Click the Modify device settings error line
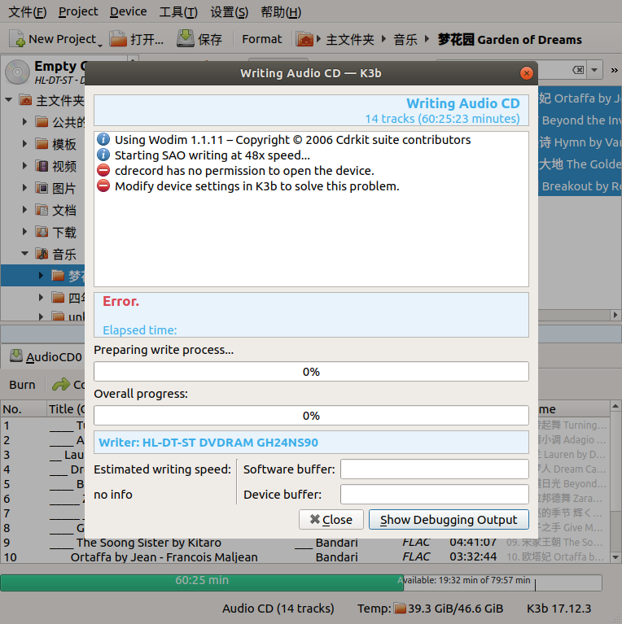This screenshot has width=622, height=624. (256, 186)
